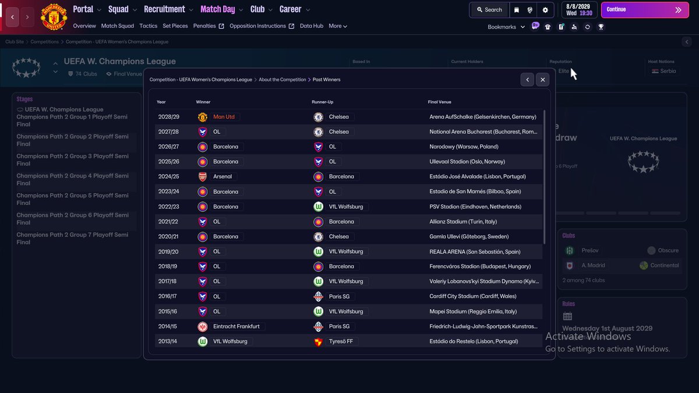The image size is (699, 393).
Task: Expand the Portal menu dropdown
Action: pyautogui.click(x=98, y=10)
